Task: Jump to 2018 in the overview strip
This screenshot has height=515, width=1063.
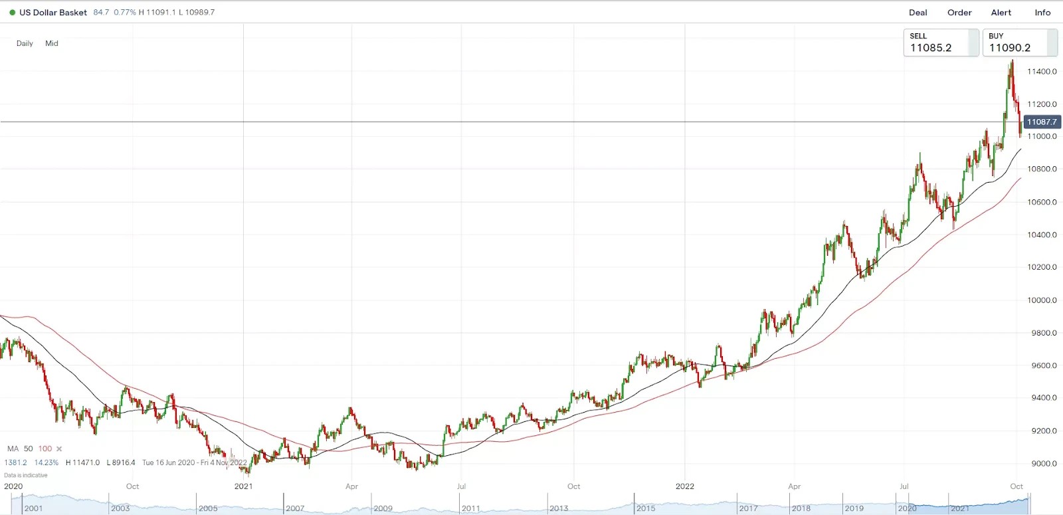Action: [801, 508]
